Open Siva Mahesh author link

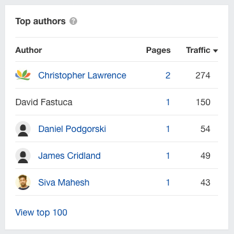[x=64, y=182]
